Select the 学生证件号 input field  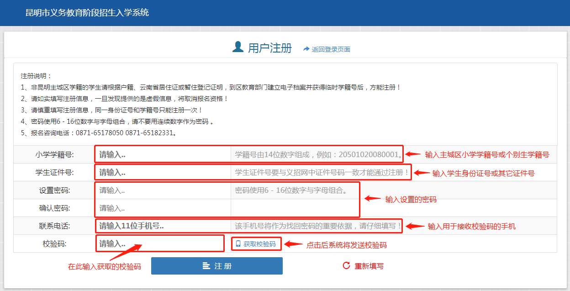click(x=163, y=172)
